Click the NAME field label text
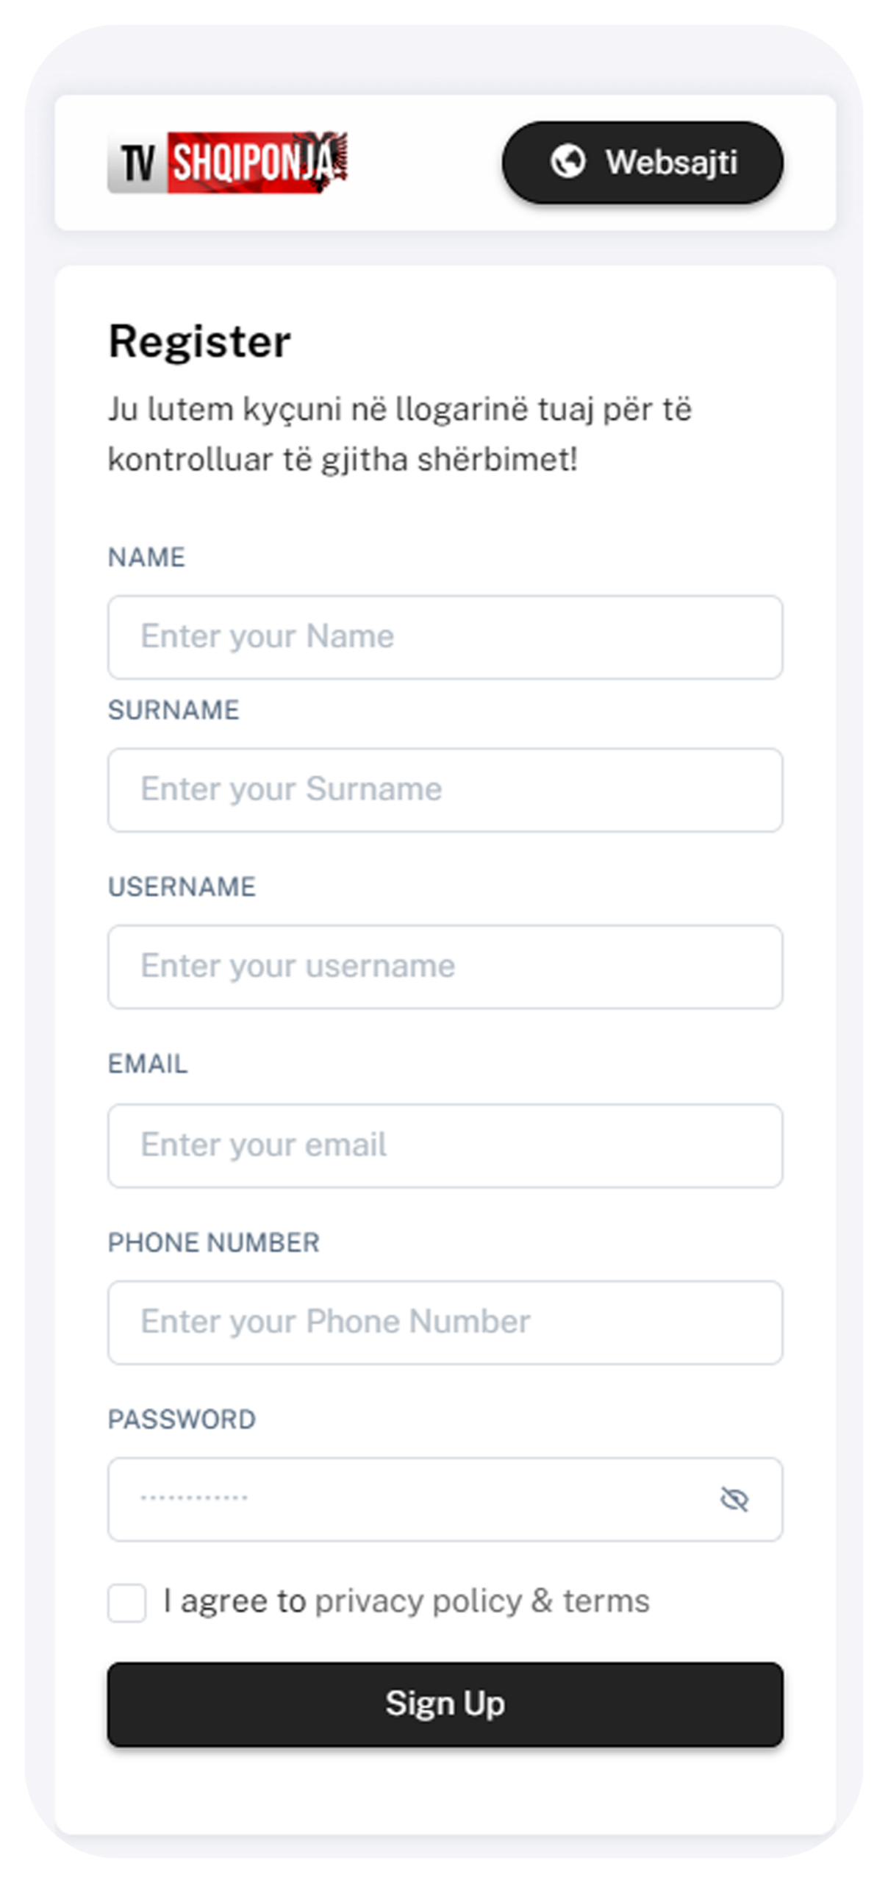 tap(146, 558)
